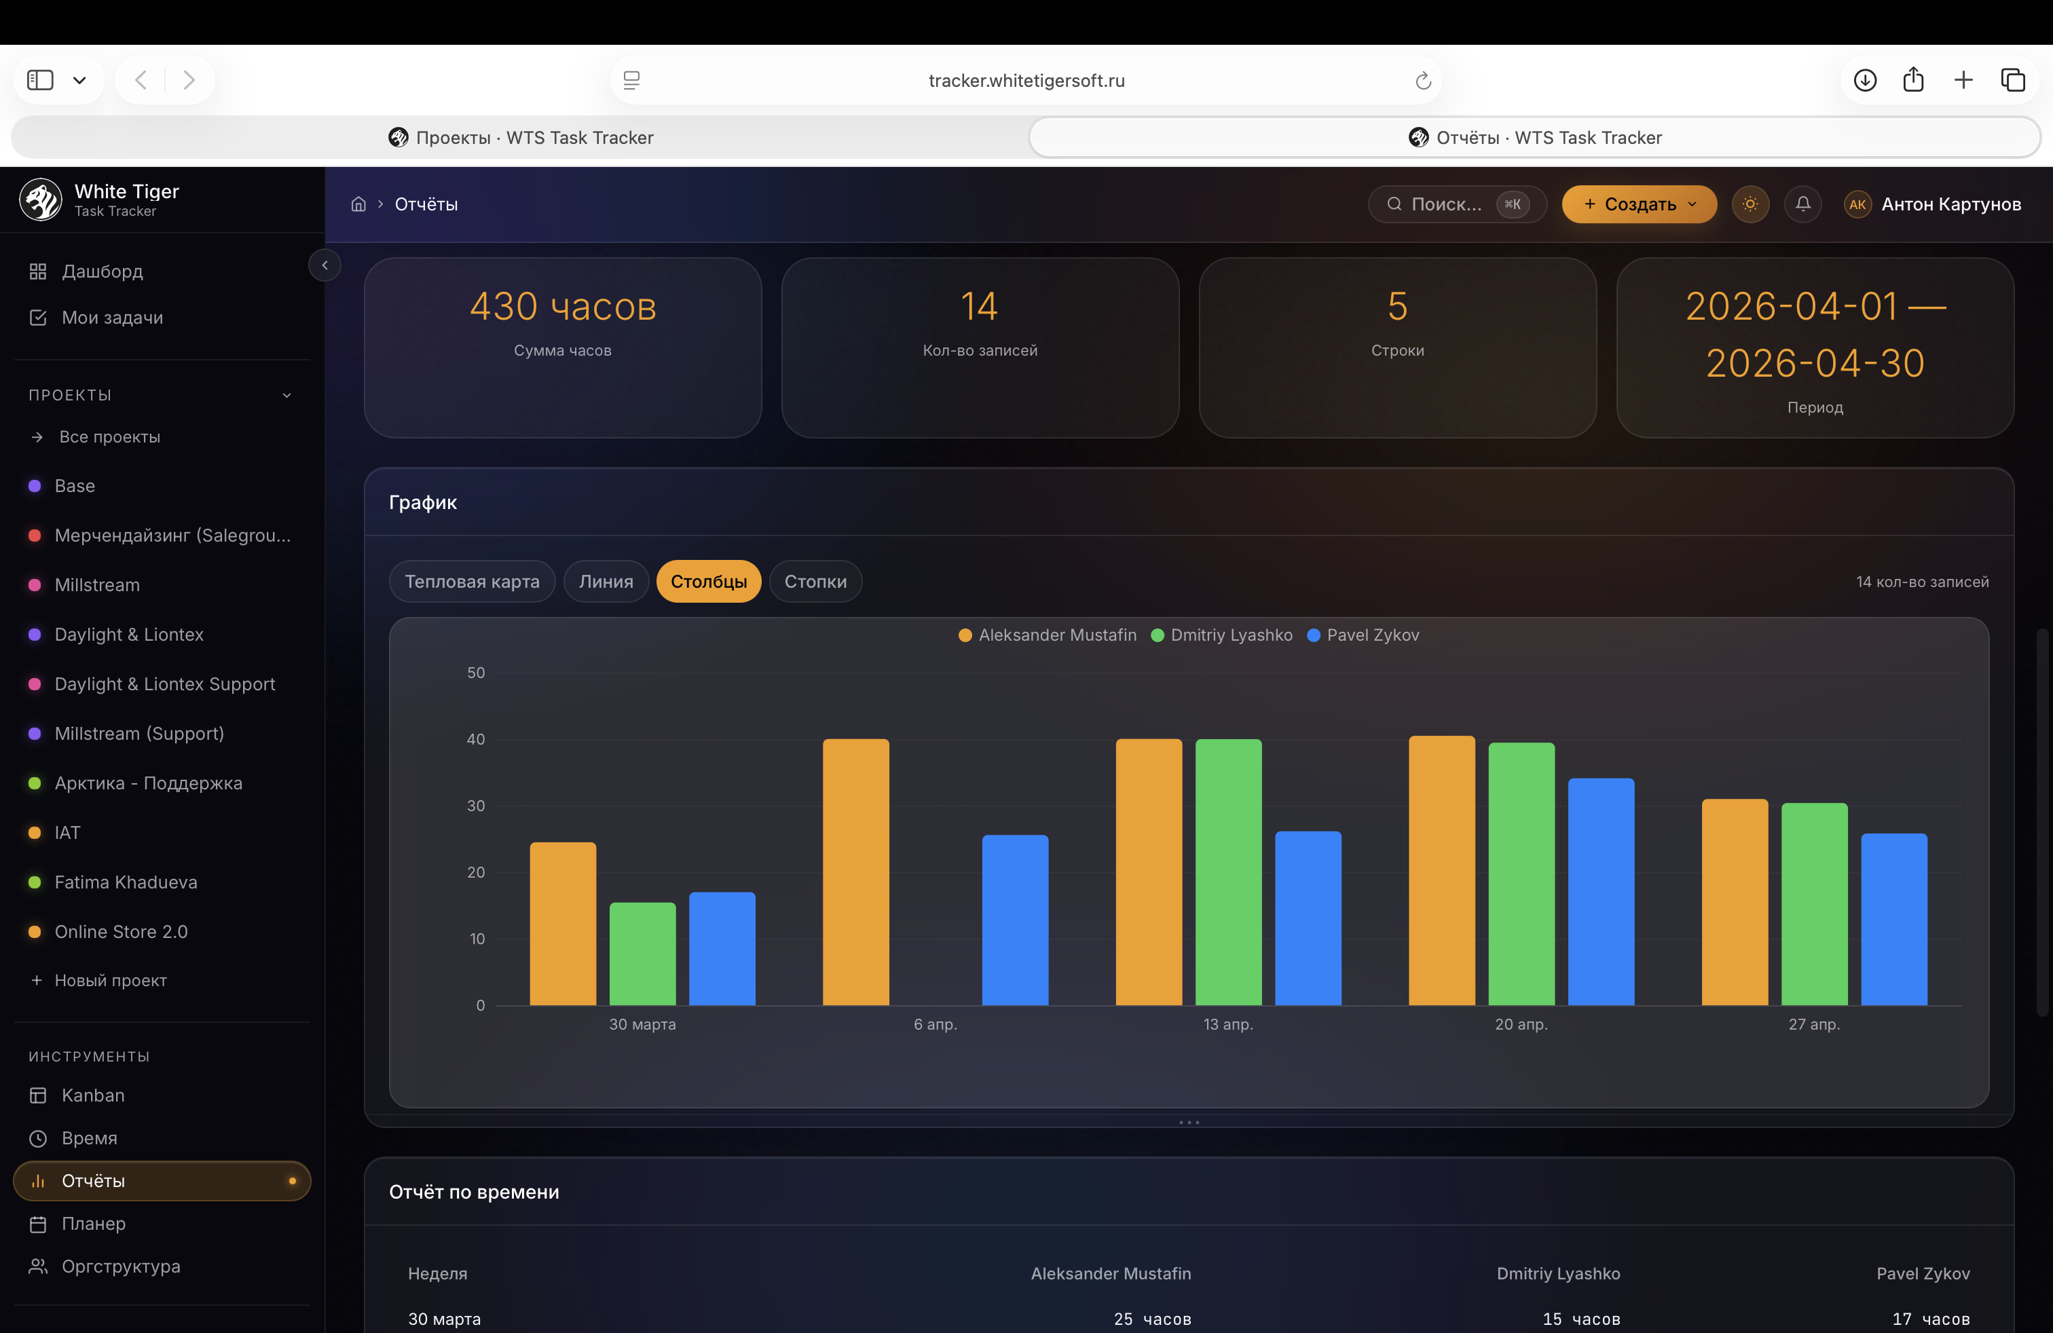Viewport: 2053px width, 1333px height.
Task: Open the Millstream (Support) project
Action: tap(139, 734)
